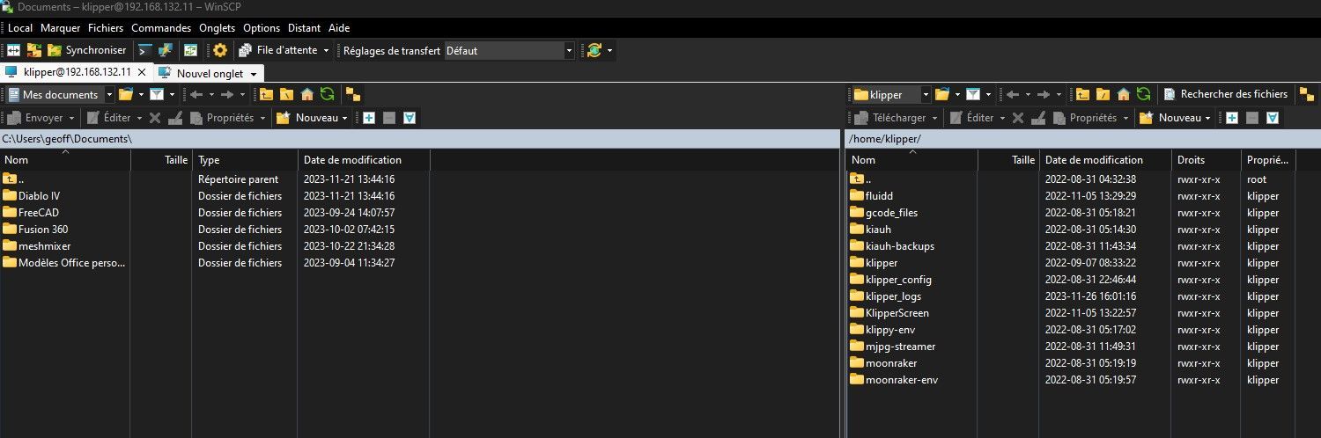Click the remote panel parent directory icon
Viewport: 1321px width, 438px height.
[1082, 94]
